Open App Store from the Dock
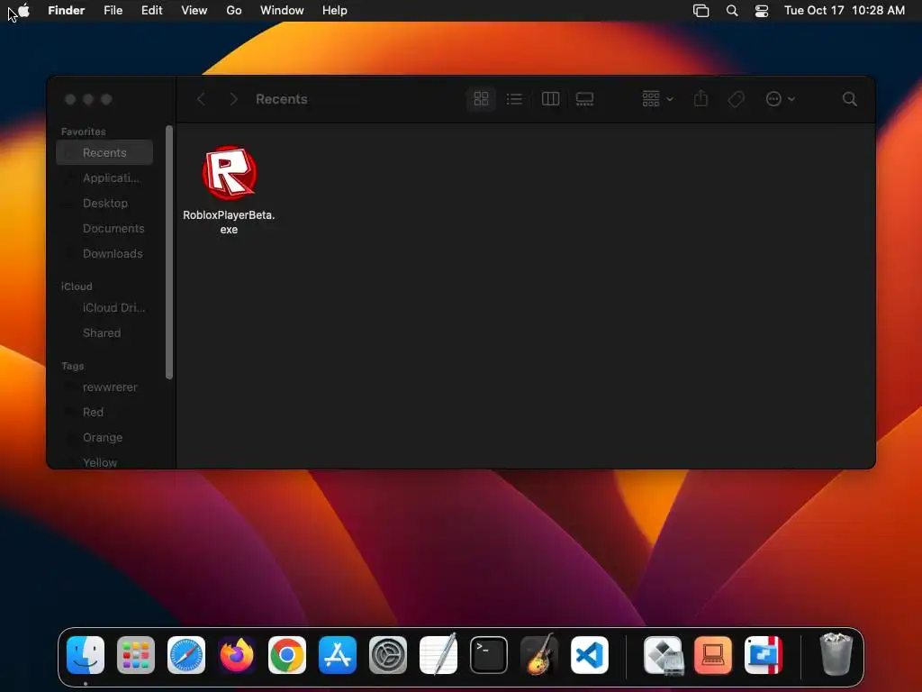922x692 pixels. pyautogui.click(x=338, y=655)
